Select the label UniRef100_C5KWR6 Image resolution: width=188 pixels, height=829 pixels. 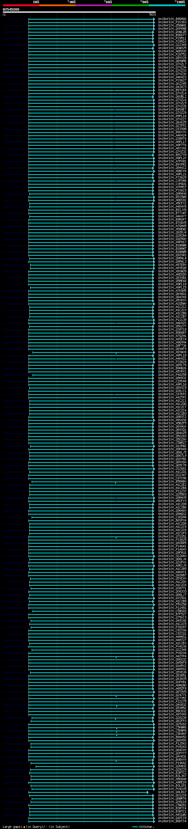[x=172, y=727]
